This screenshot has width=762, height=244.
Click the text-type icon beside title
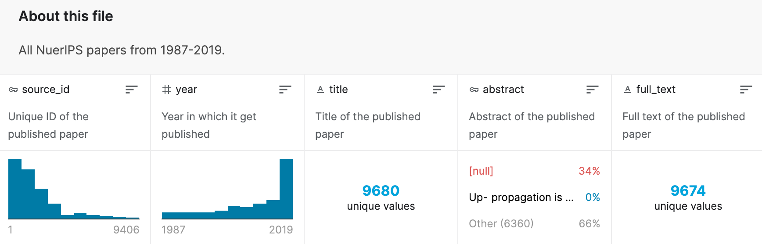320,90
